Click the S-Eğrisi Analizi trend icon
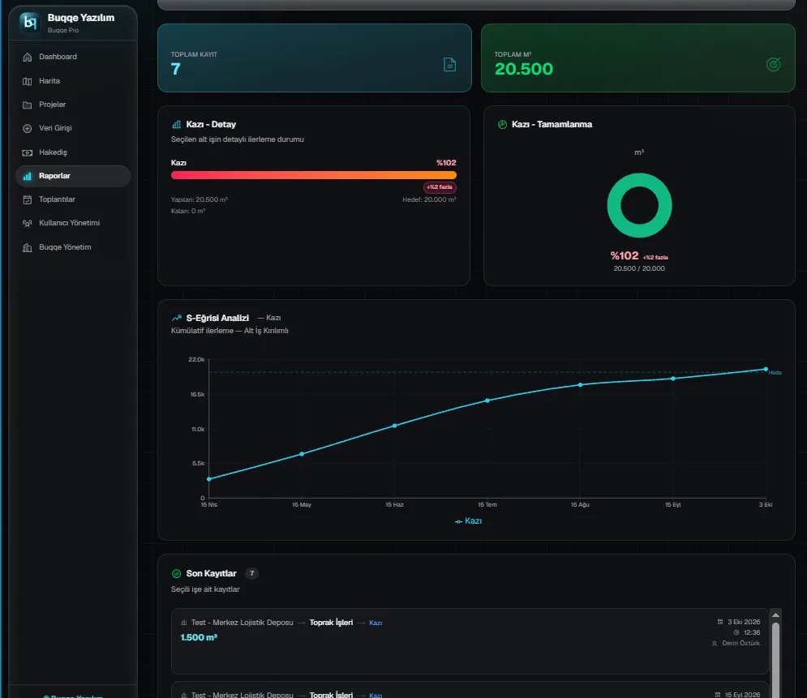 pos(177,318)
